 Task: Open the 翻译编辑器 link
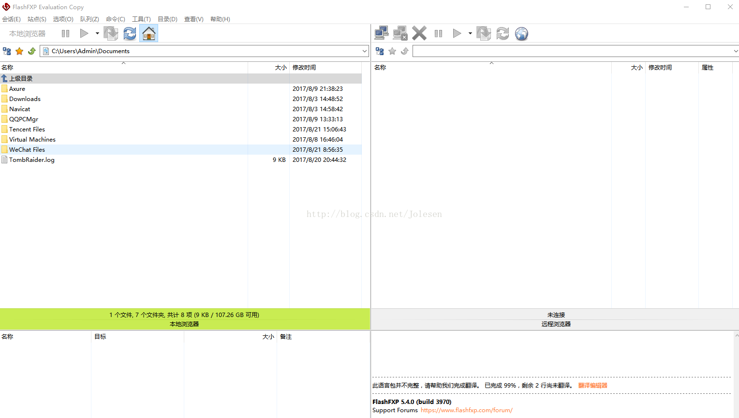593,386
